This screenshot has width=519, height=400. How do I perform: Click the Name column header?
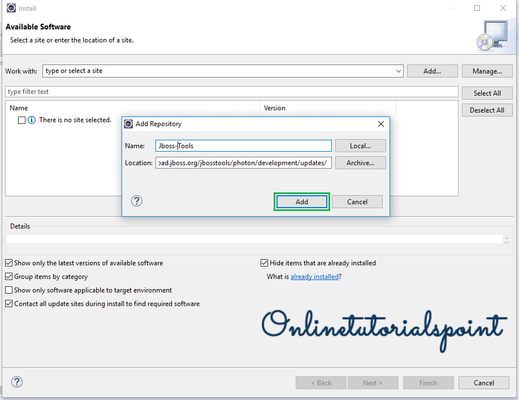(19, 108)
